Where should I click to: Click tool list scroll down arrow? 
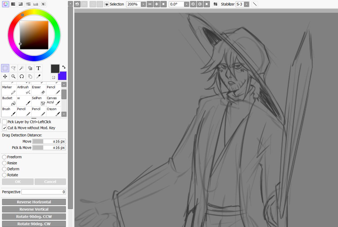click(x=64, y=114)
